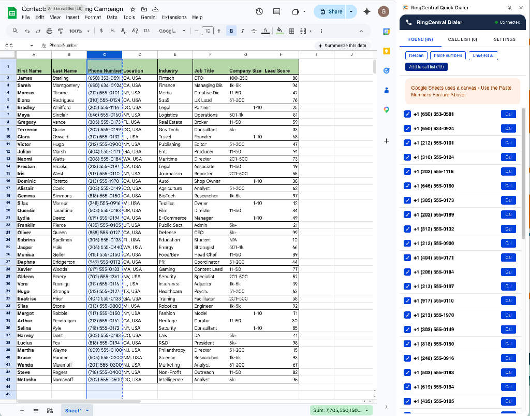The image size is (530, 416).
Task: Uncheck number +1 (646) 555-0160
Action: coord(407,186)
